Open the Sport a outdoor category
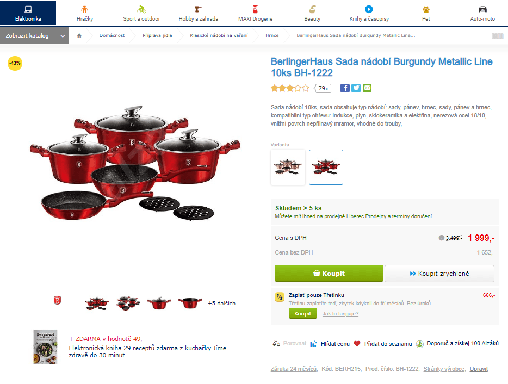The image size is (508, 384). click(141, 13)
